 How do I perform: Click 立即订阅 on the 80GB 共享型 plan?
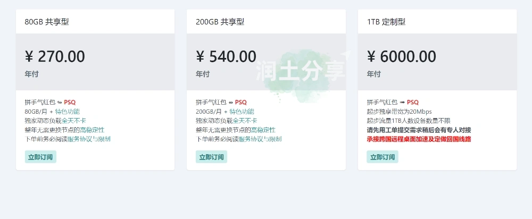[x=40, y=157]
